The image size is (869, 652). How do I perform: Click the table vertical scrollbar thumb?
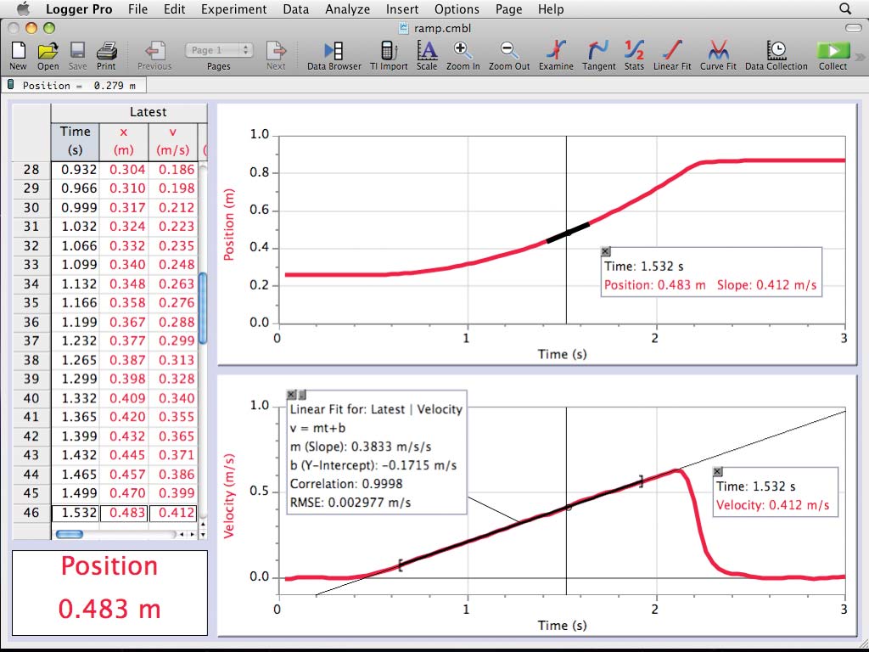click(202, 307)
